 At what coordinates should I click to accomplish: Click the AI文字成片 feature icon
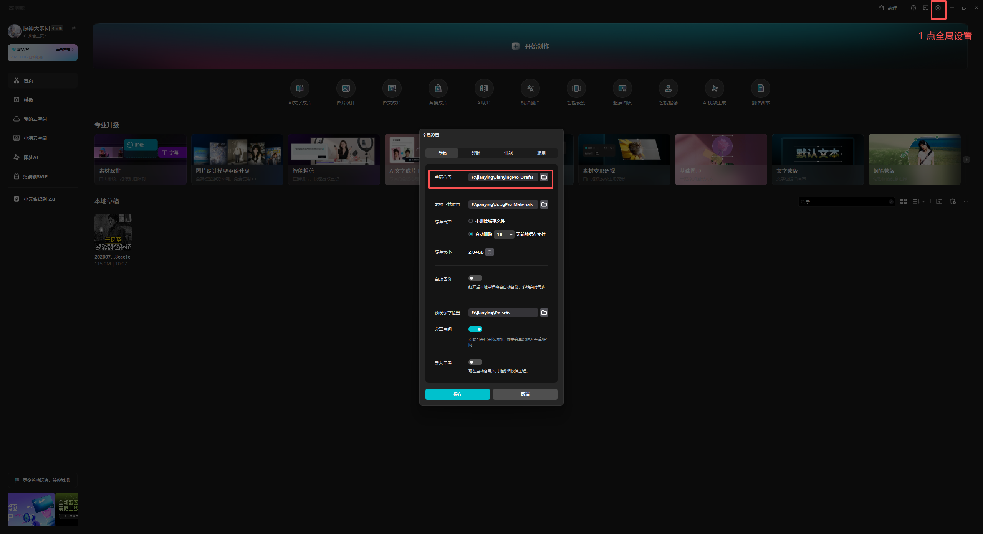pyautogui.click(x=300, y=89)
